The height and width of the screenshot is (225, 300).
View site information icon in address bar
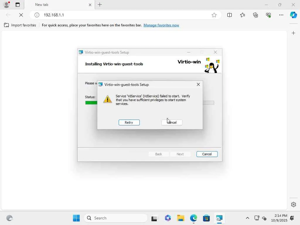pyautogui.click(x=37, y=15)
